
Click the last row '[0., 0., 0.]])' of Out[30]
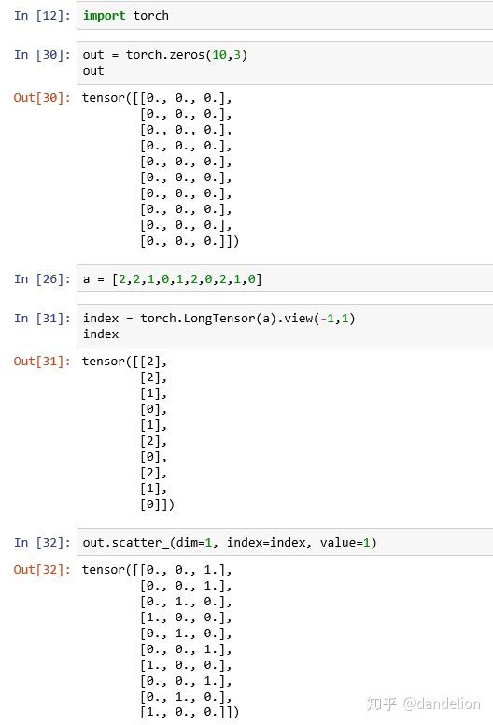(190, 241)
